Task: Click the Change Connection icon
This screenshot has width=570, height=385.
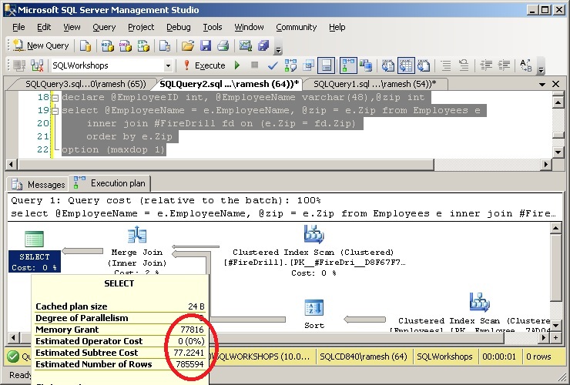Action: pyautogui.click(x=37, y=65)
